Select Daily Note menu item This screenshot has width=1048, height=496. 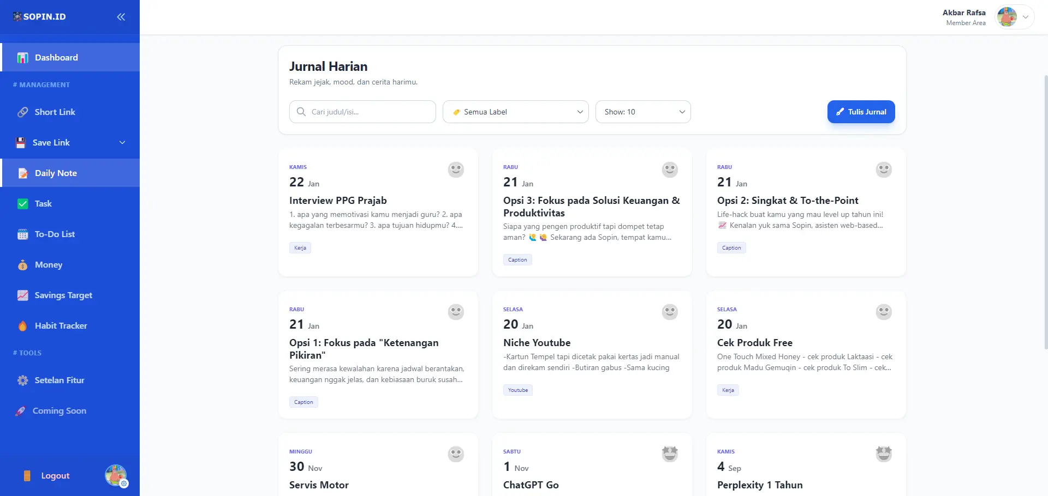70,173
